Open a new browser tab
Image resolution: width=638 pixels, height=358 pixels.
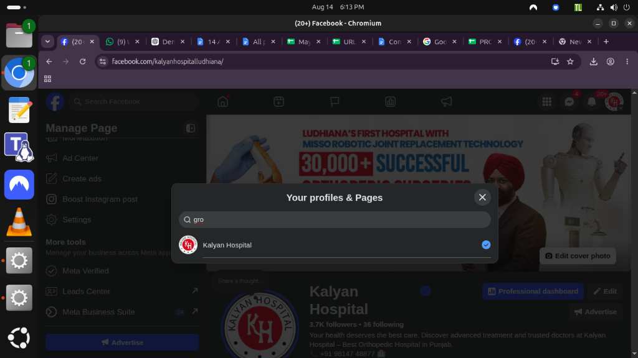[x=606, y=42]
